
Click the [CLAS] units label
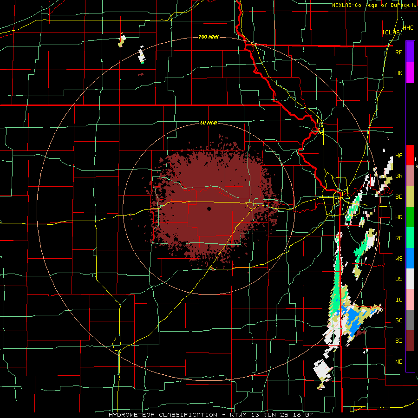392,32
